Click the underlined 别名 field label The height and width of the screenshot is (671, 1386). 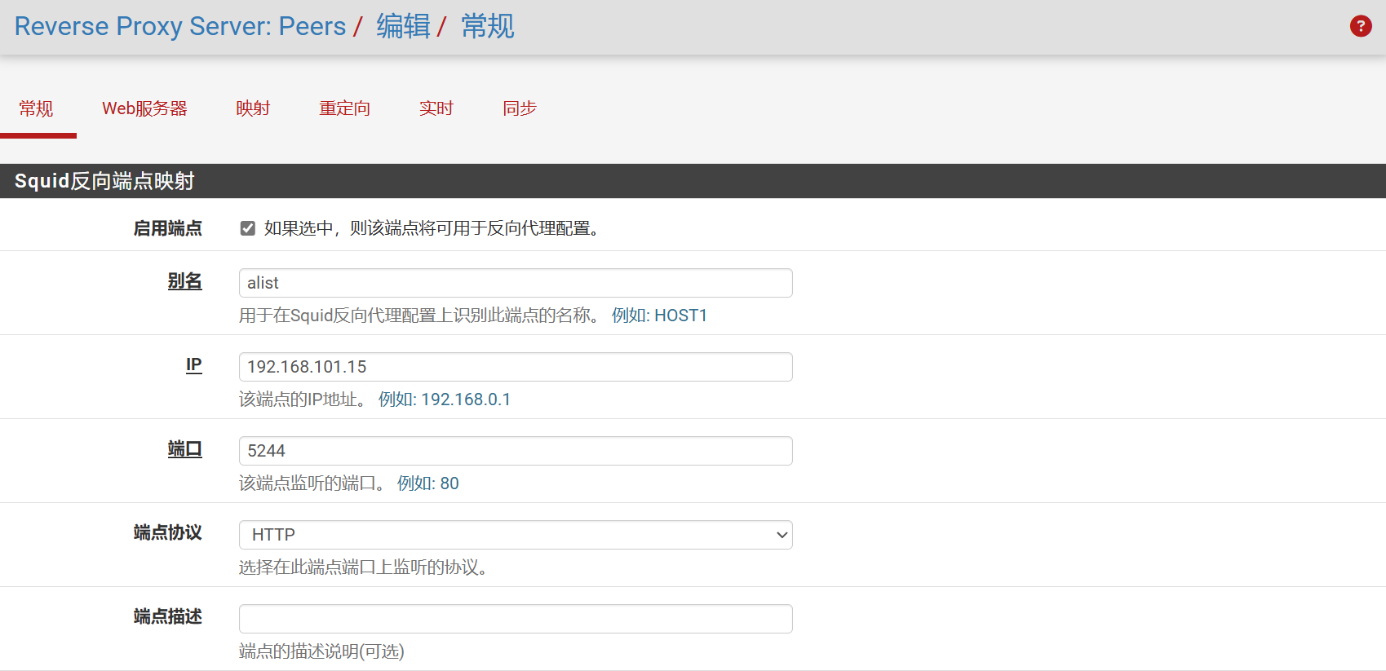coord(184,281)
